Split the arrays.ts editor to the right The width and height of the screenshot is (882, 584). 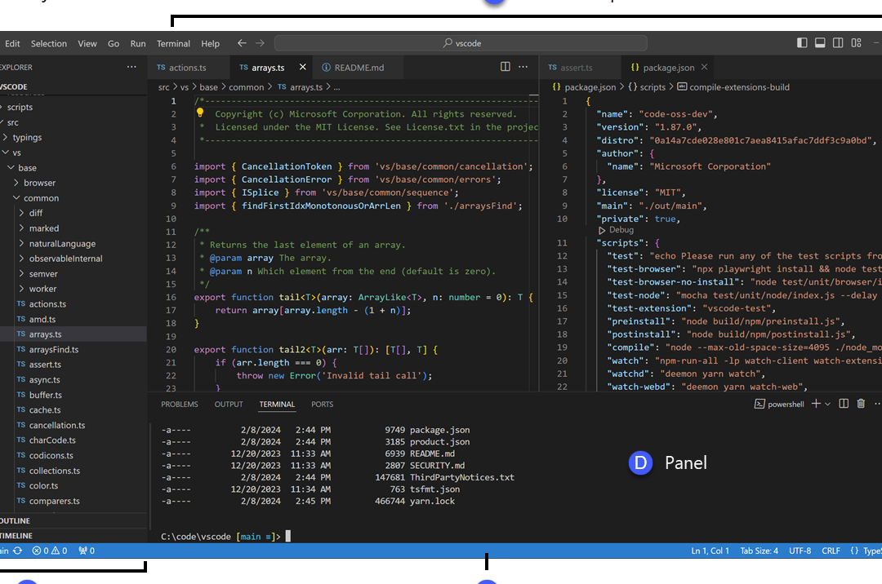coord(506,67)
